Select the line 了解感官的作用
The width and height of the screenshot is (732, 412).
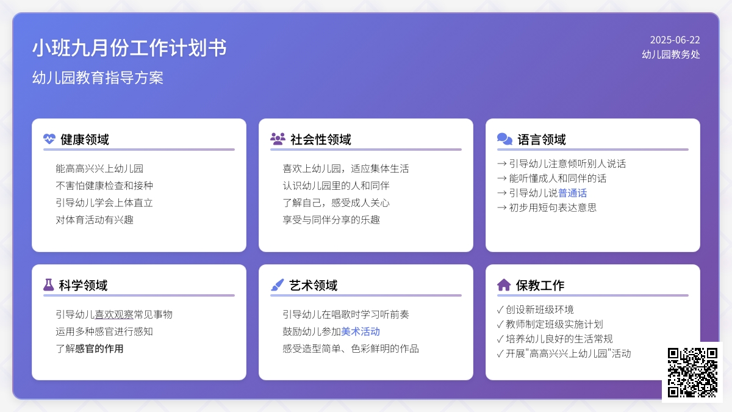(90, 349)
